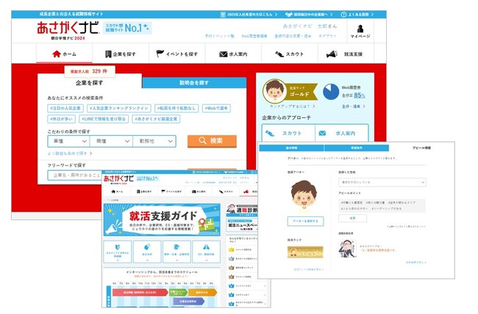
Task: Click the red schedule arrow in the timeline
Action: click(140, 293)
